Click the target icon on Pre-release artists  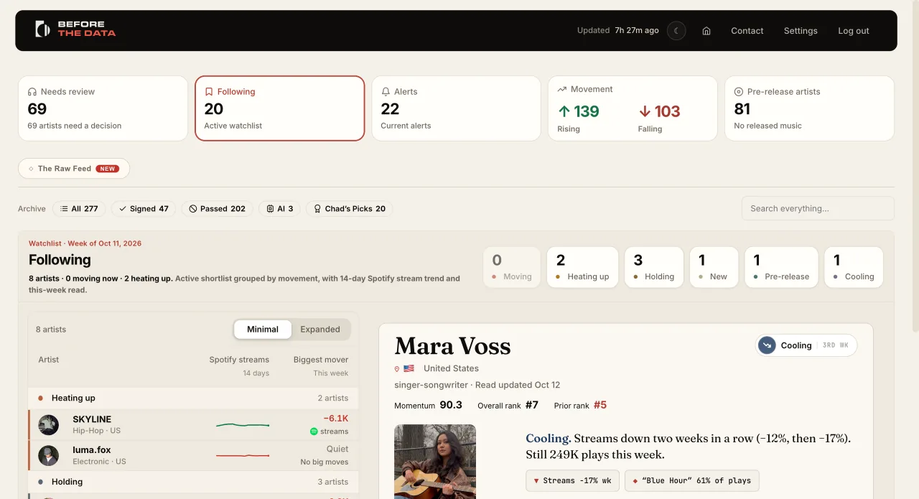(739, 92)
